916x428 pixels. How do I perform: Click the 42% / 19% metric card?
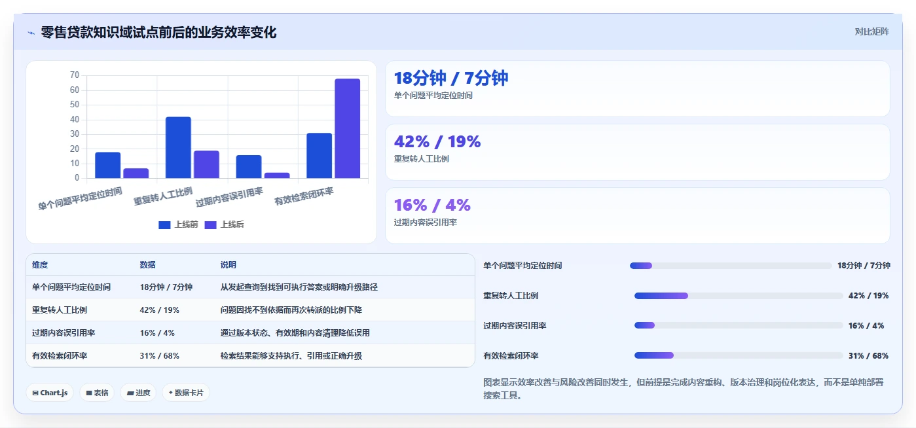637,152
